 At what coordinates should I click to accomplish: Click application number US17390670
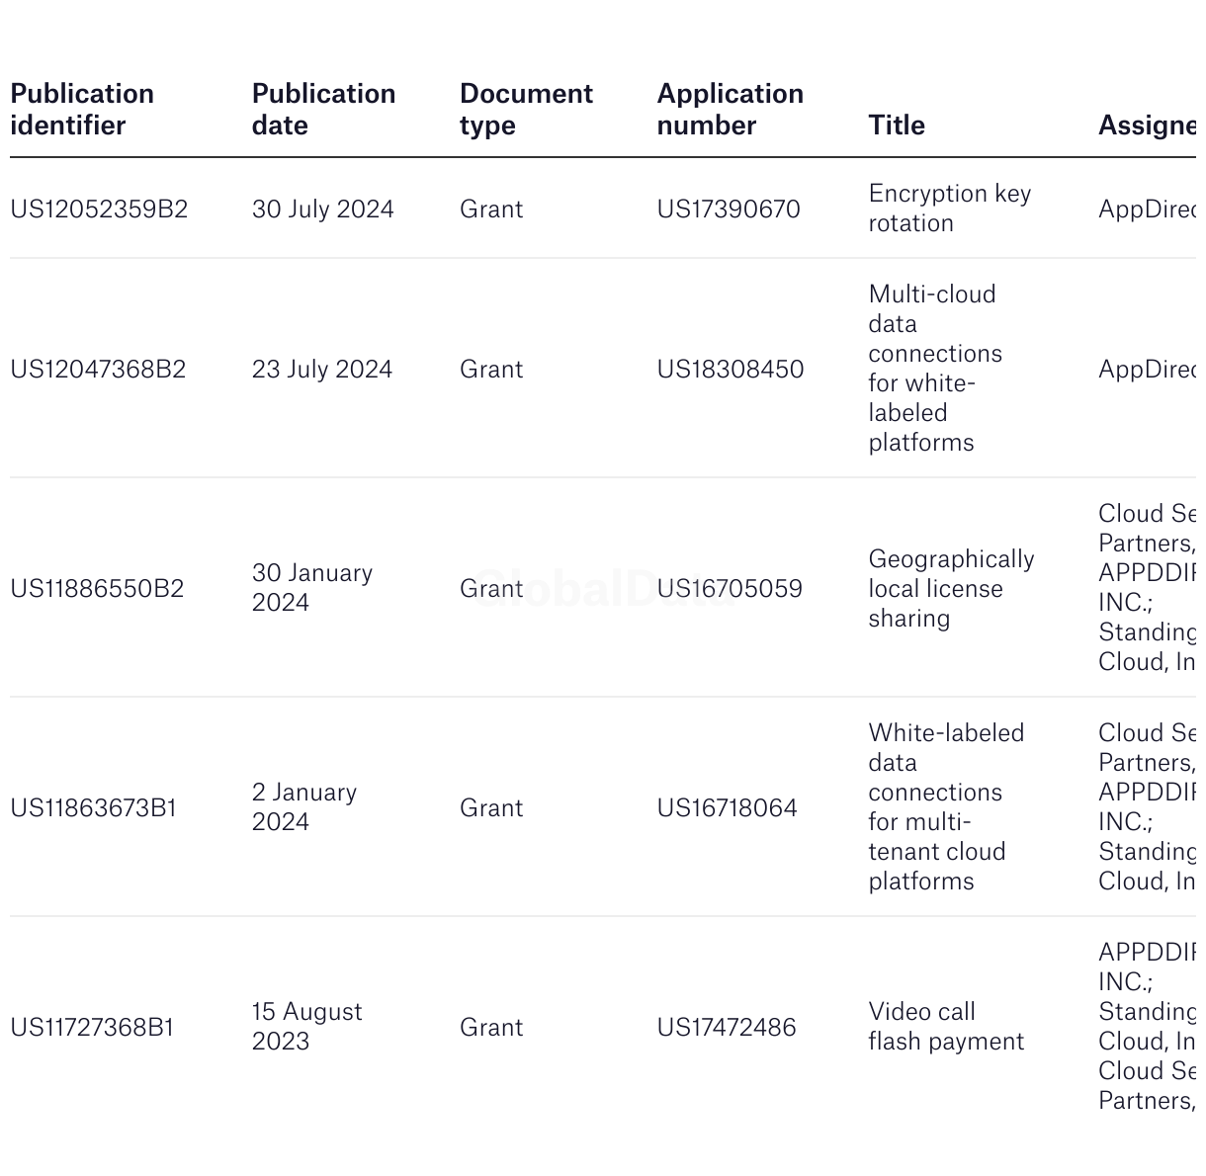coord(729,210)
